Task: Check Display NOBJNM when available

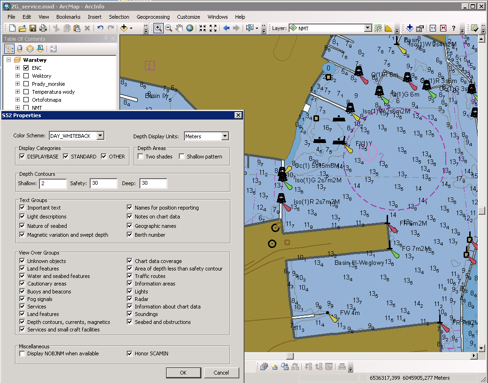Action: [22, 353]
